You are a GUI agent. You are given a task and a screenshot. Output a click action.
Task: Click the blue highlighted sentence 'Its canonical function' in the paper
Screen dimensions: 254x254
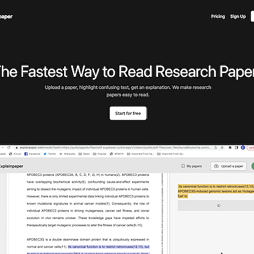pyautogui.click(x=109, y=247)
